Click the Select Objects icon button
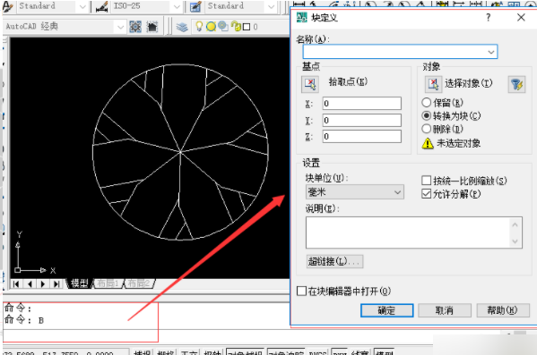537x355 pixels. pos(434,84)
